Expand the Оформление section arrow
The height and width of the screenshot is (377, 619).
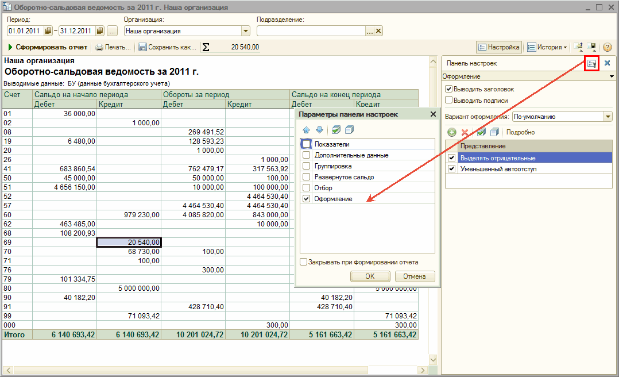click(x=612, y=76)
